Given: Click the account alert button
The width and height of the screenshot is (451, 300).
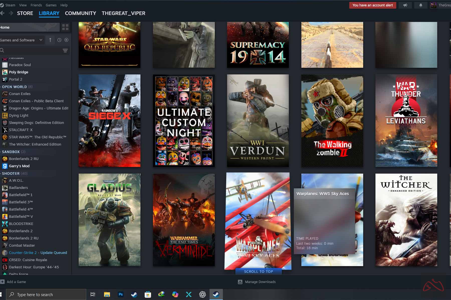Looking at the screenshot, I should coord(372,5).
